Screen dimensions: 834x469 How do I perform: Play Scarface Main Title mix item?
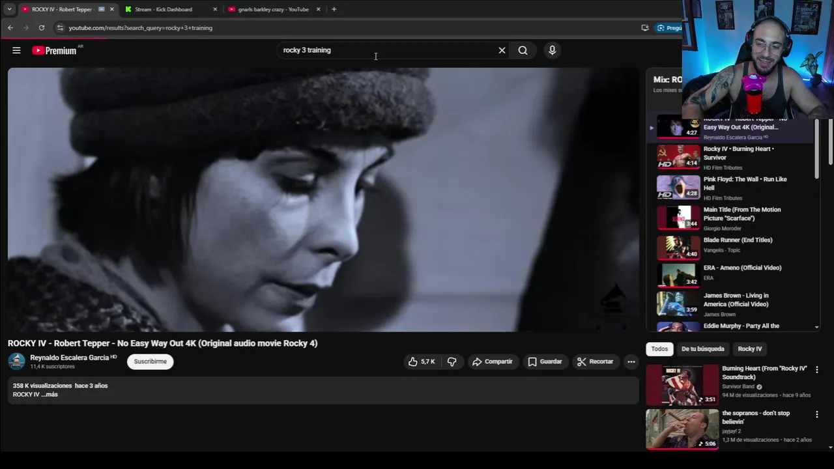pyautogui.click(x=735, y=218)
